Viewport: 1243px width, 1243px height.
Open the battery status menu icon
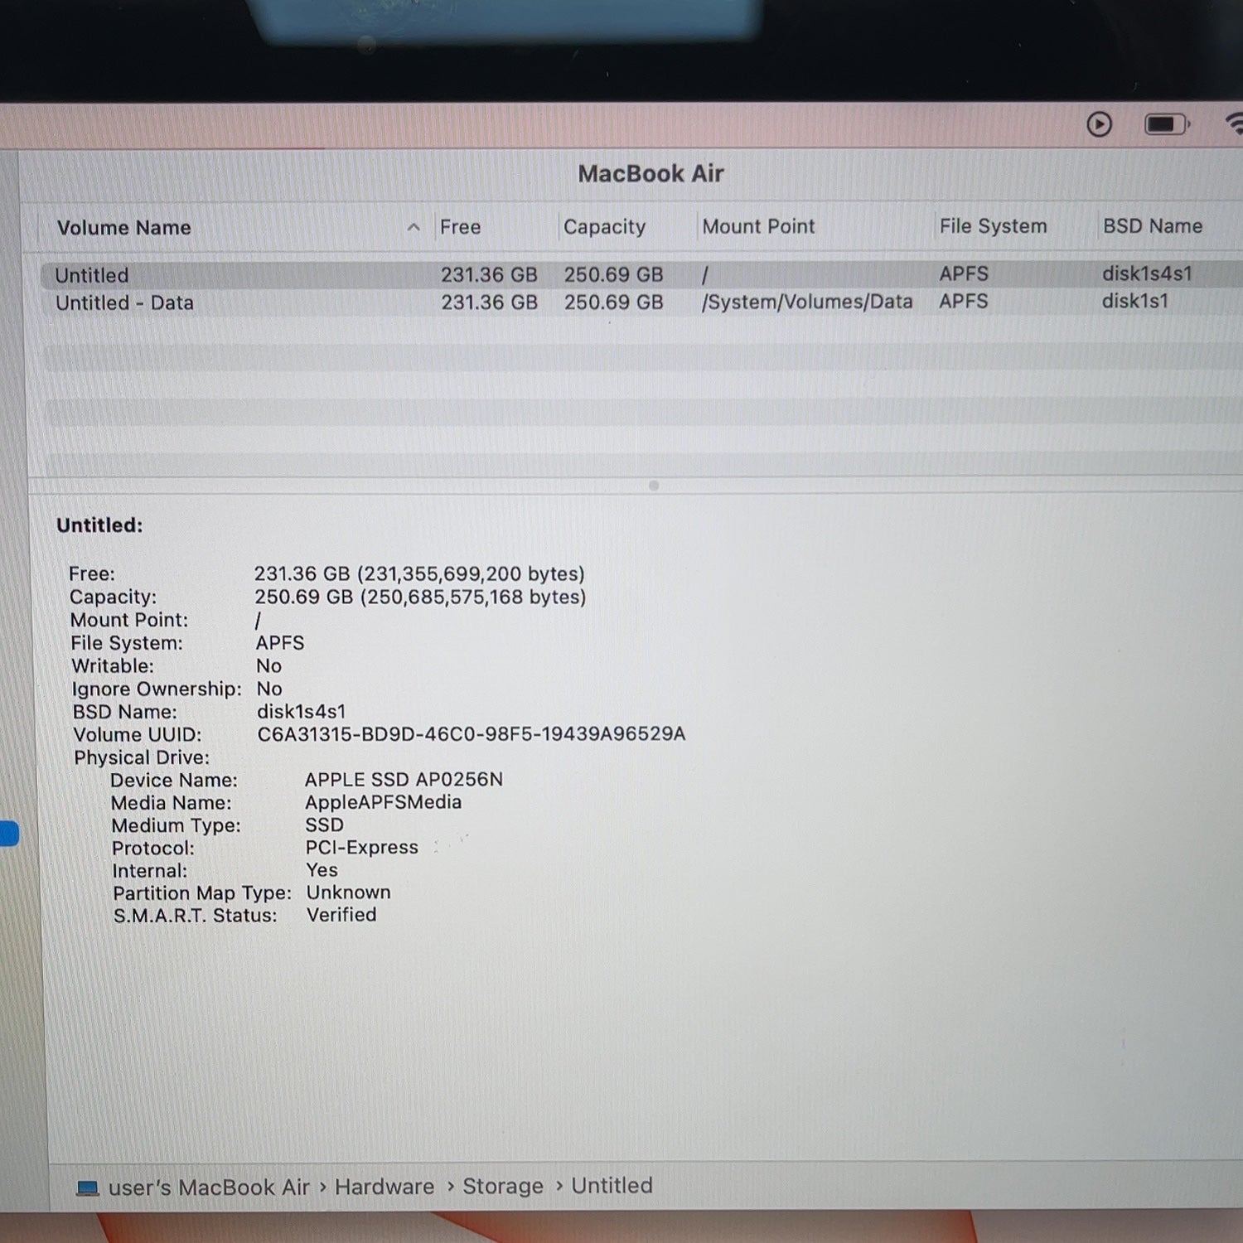click(x=1167, y=124)
